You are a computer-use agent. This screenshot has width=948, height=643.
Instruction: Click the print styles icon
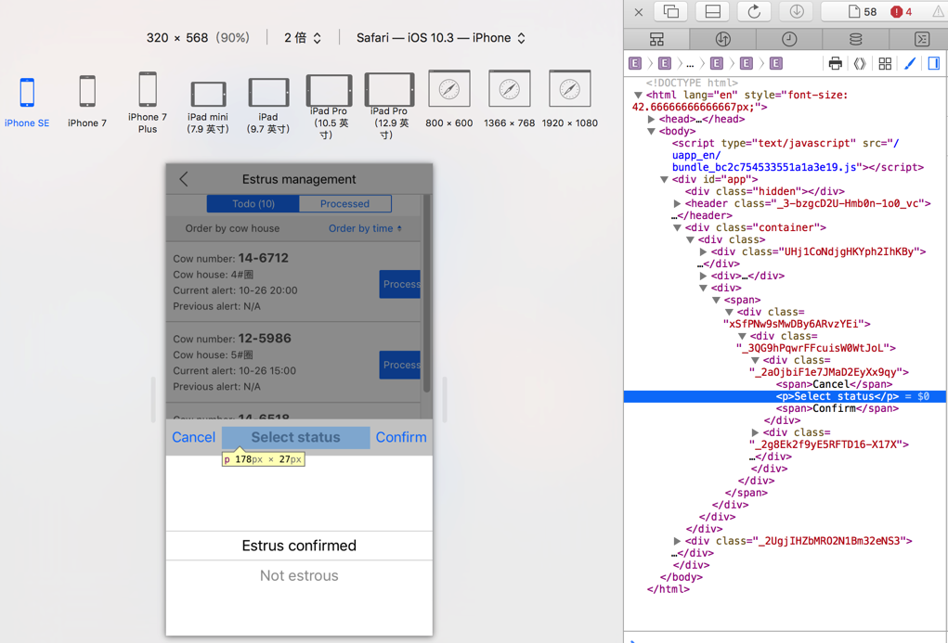pyautogui.click(x=836, y=63)
